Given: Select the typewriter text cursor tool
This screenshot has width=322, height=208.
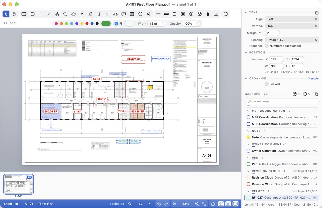Looking at the screenshot, I should tap(148, 14).
